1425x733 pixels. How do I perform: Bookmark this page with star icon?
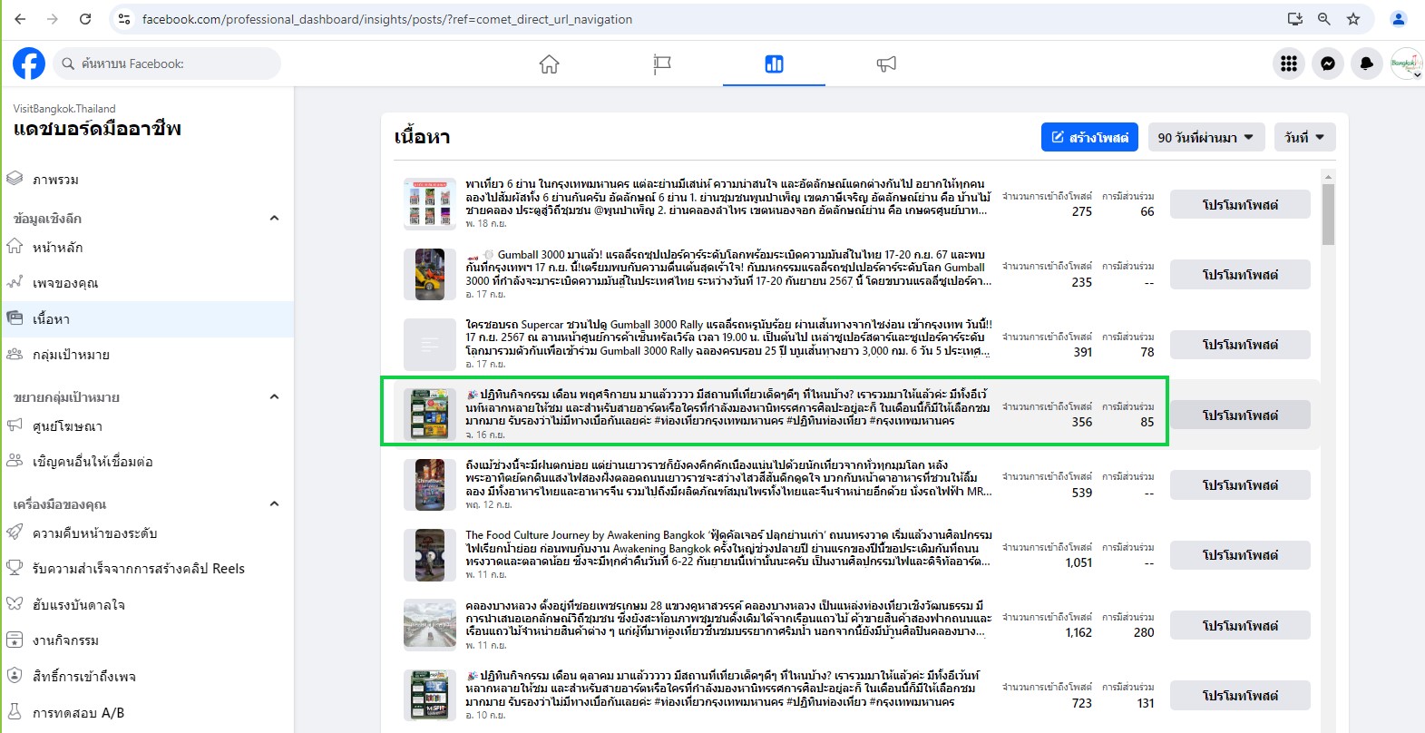click(x=1353, y=19)
